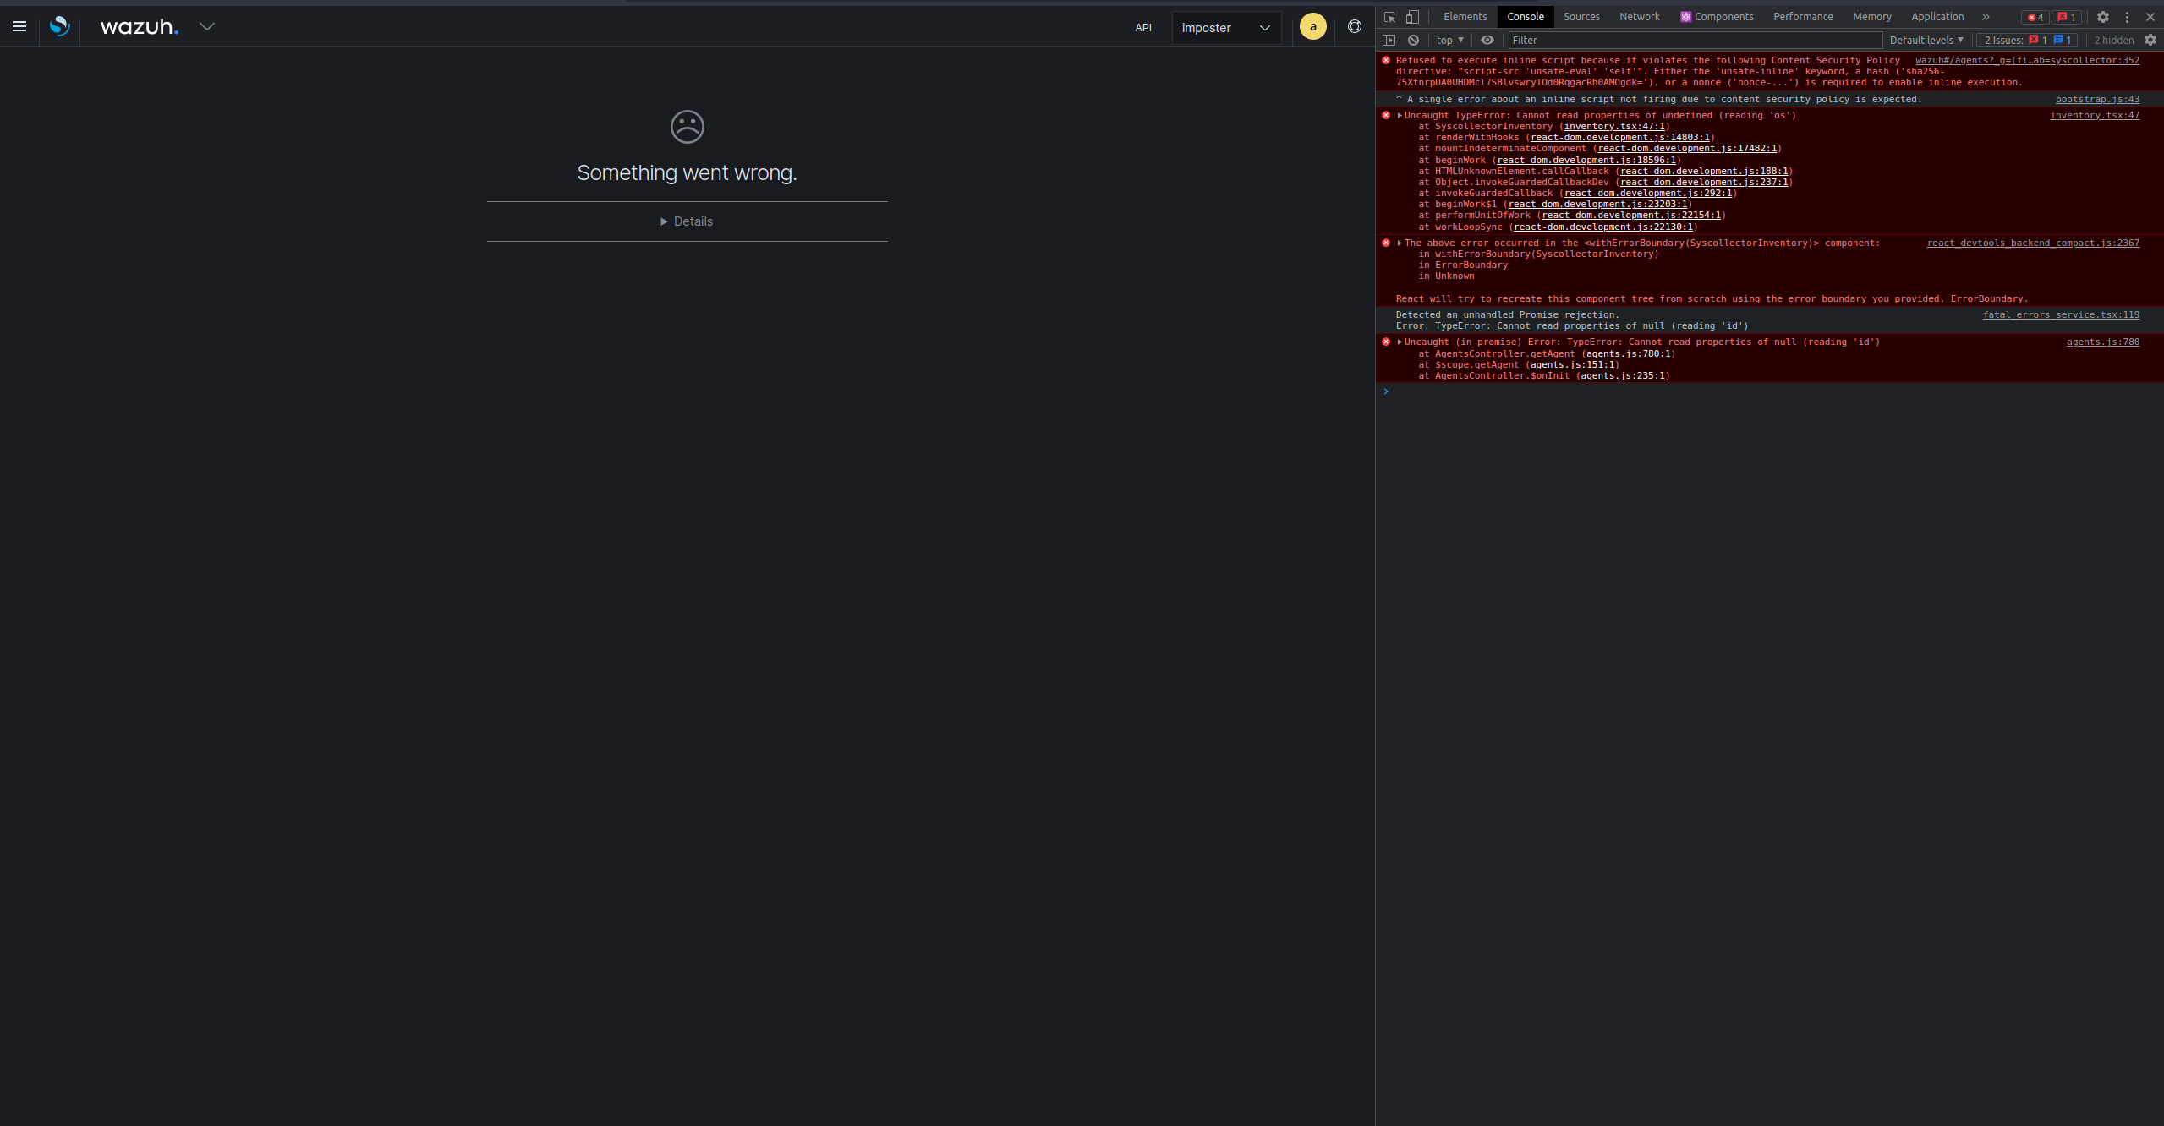
Task: Toggle the device emulation mode icon
Action: [x=1411, y=16]
